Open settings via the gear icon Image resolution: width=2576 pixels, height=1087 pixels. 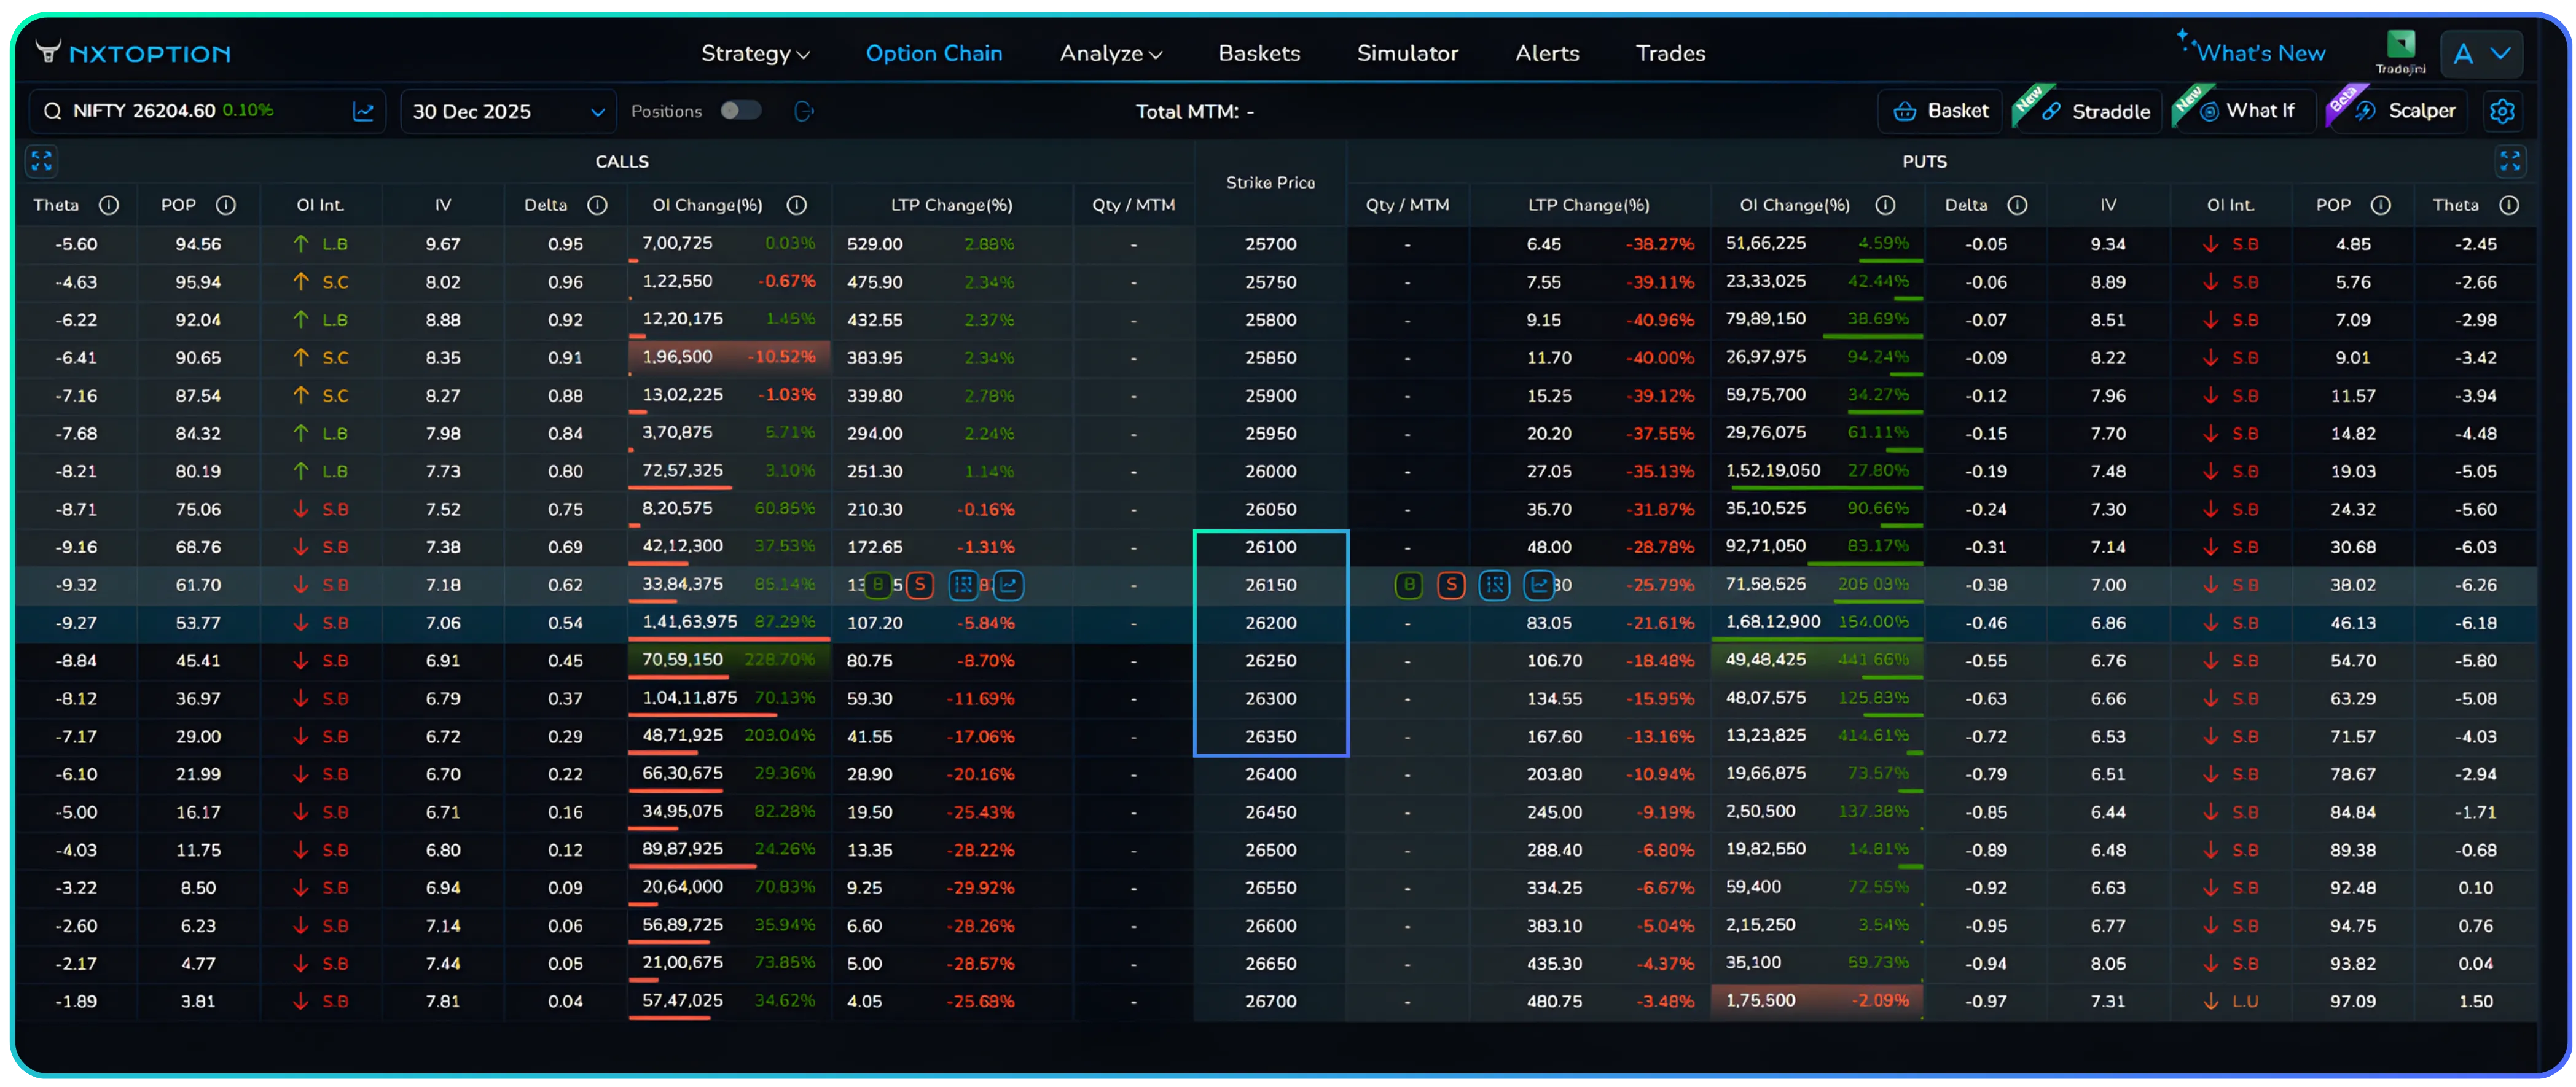[x=2503, y=111]
